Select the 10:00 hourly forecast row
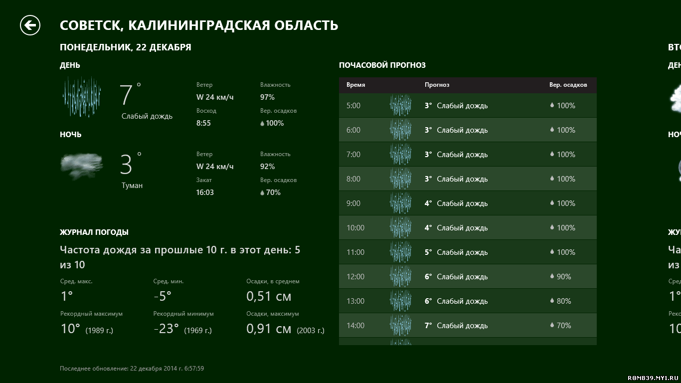The height and width of the screenshot is (383, 681). click(468, 228)
